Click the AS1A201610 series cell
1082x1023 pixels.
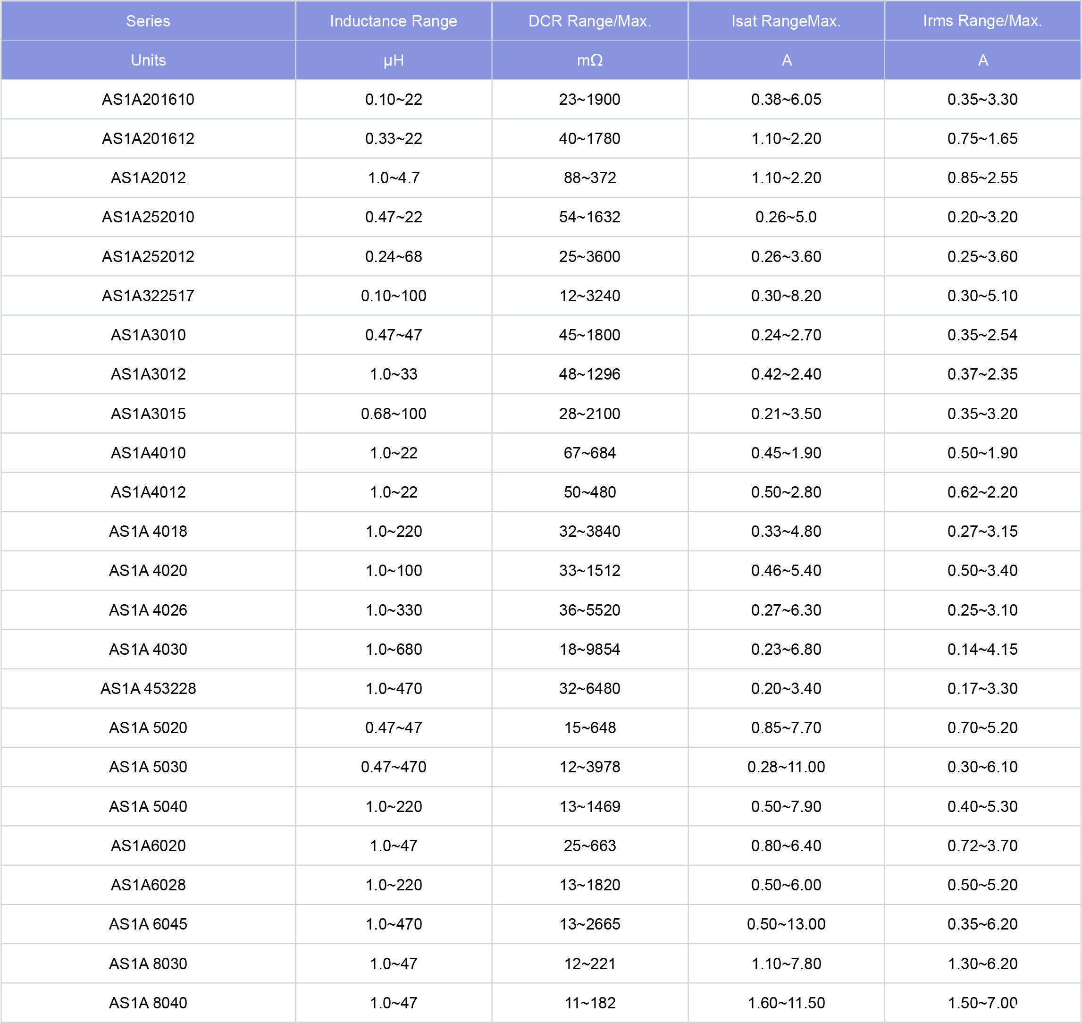click(148, 99)
